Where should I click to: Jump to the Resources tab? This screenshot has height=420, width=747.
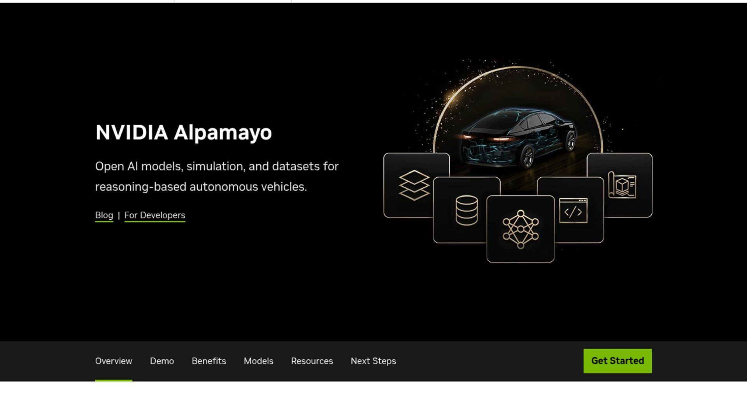coord(312,361)
